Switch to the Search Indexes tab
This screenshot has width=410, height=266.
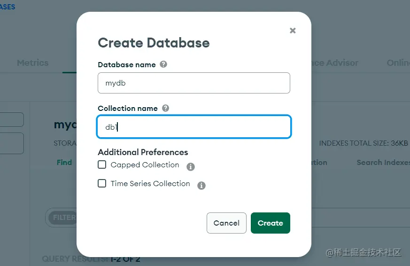(383, 163)
